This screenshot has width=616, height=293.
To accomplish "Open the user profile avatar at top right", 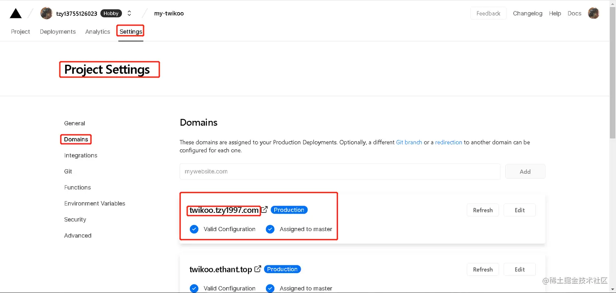I will click(x=594, y=13).
